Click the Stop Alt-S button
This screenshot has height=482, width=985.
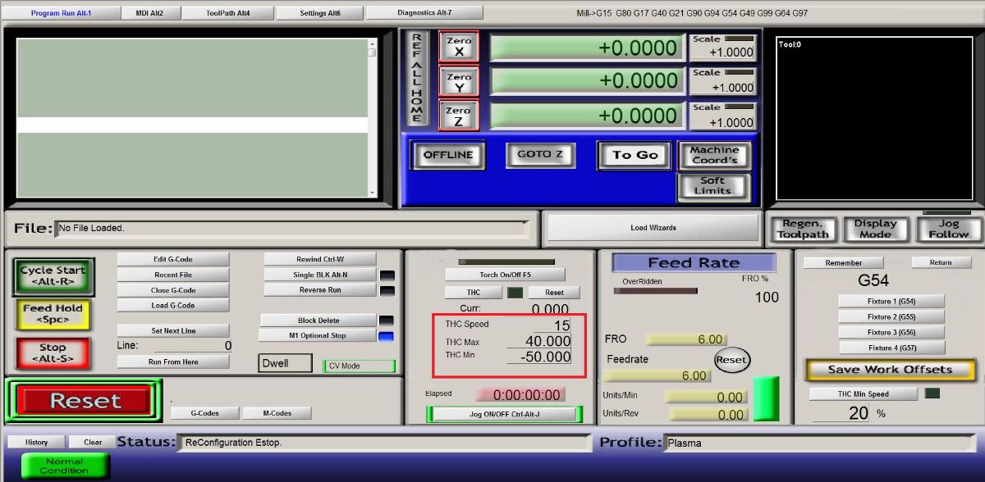click(x=53, y=352)
